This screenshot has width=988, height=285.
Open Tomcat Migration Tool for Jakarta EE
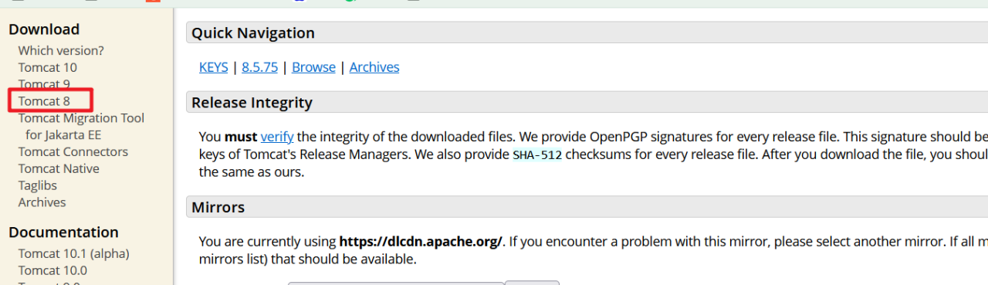tap(81, 127)
